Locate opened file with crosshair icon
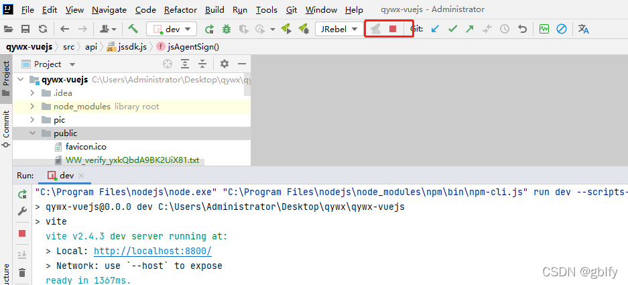Viewport: 628px width, 285px height. click(x=168, y=64)
